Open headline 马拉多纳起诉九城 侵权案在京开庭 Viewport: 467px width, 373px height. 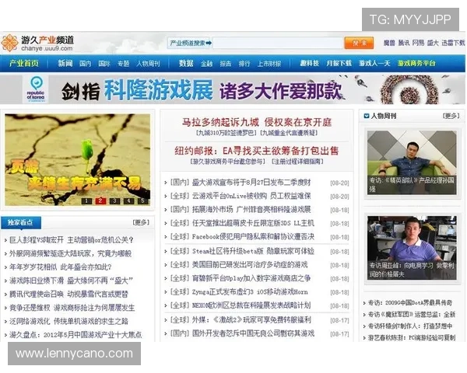[x=257, y=122]
